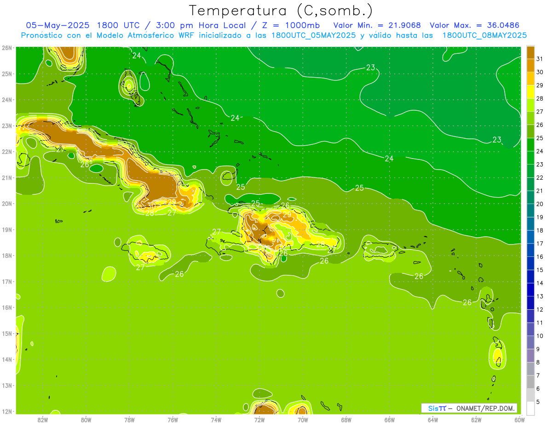Click the '22N' latitude axis label
This screenshot has width=552, height=426.
coord(7,152)
